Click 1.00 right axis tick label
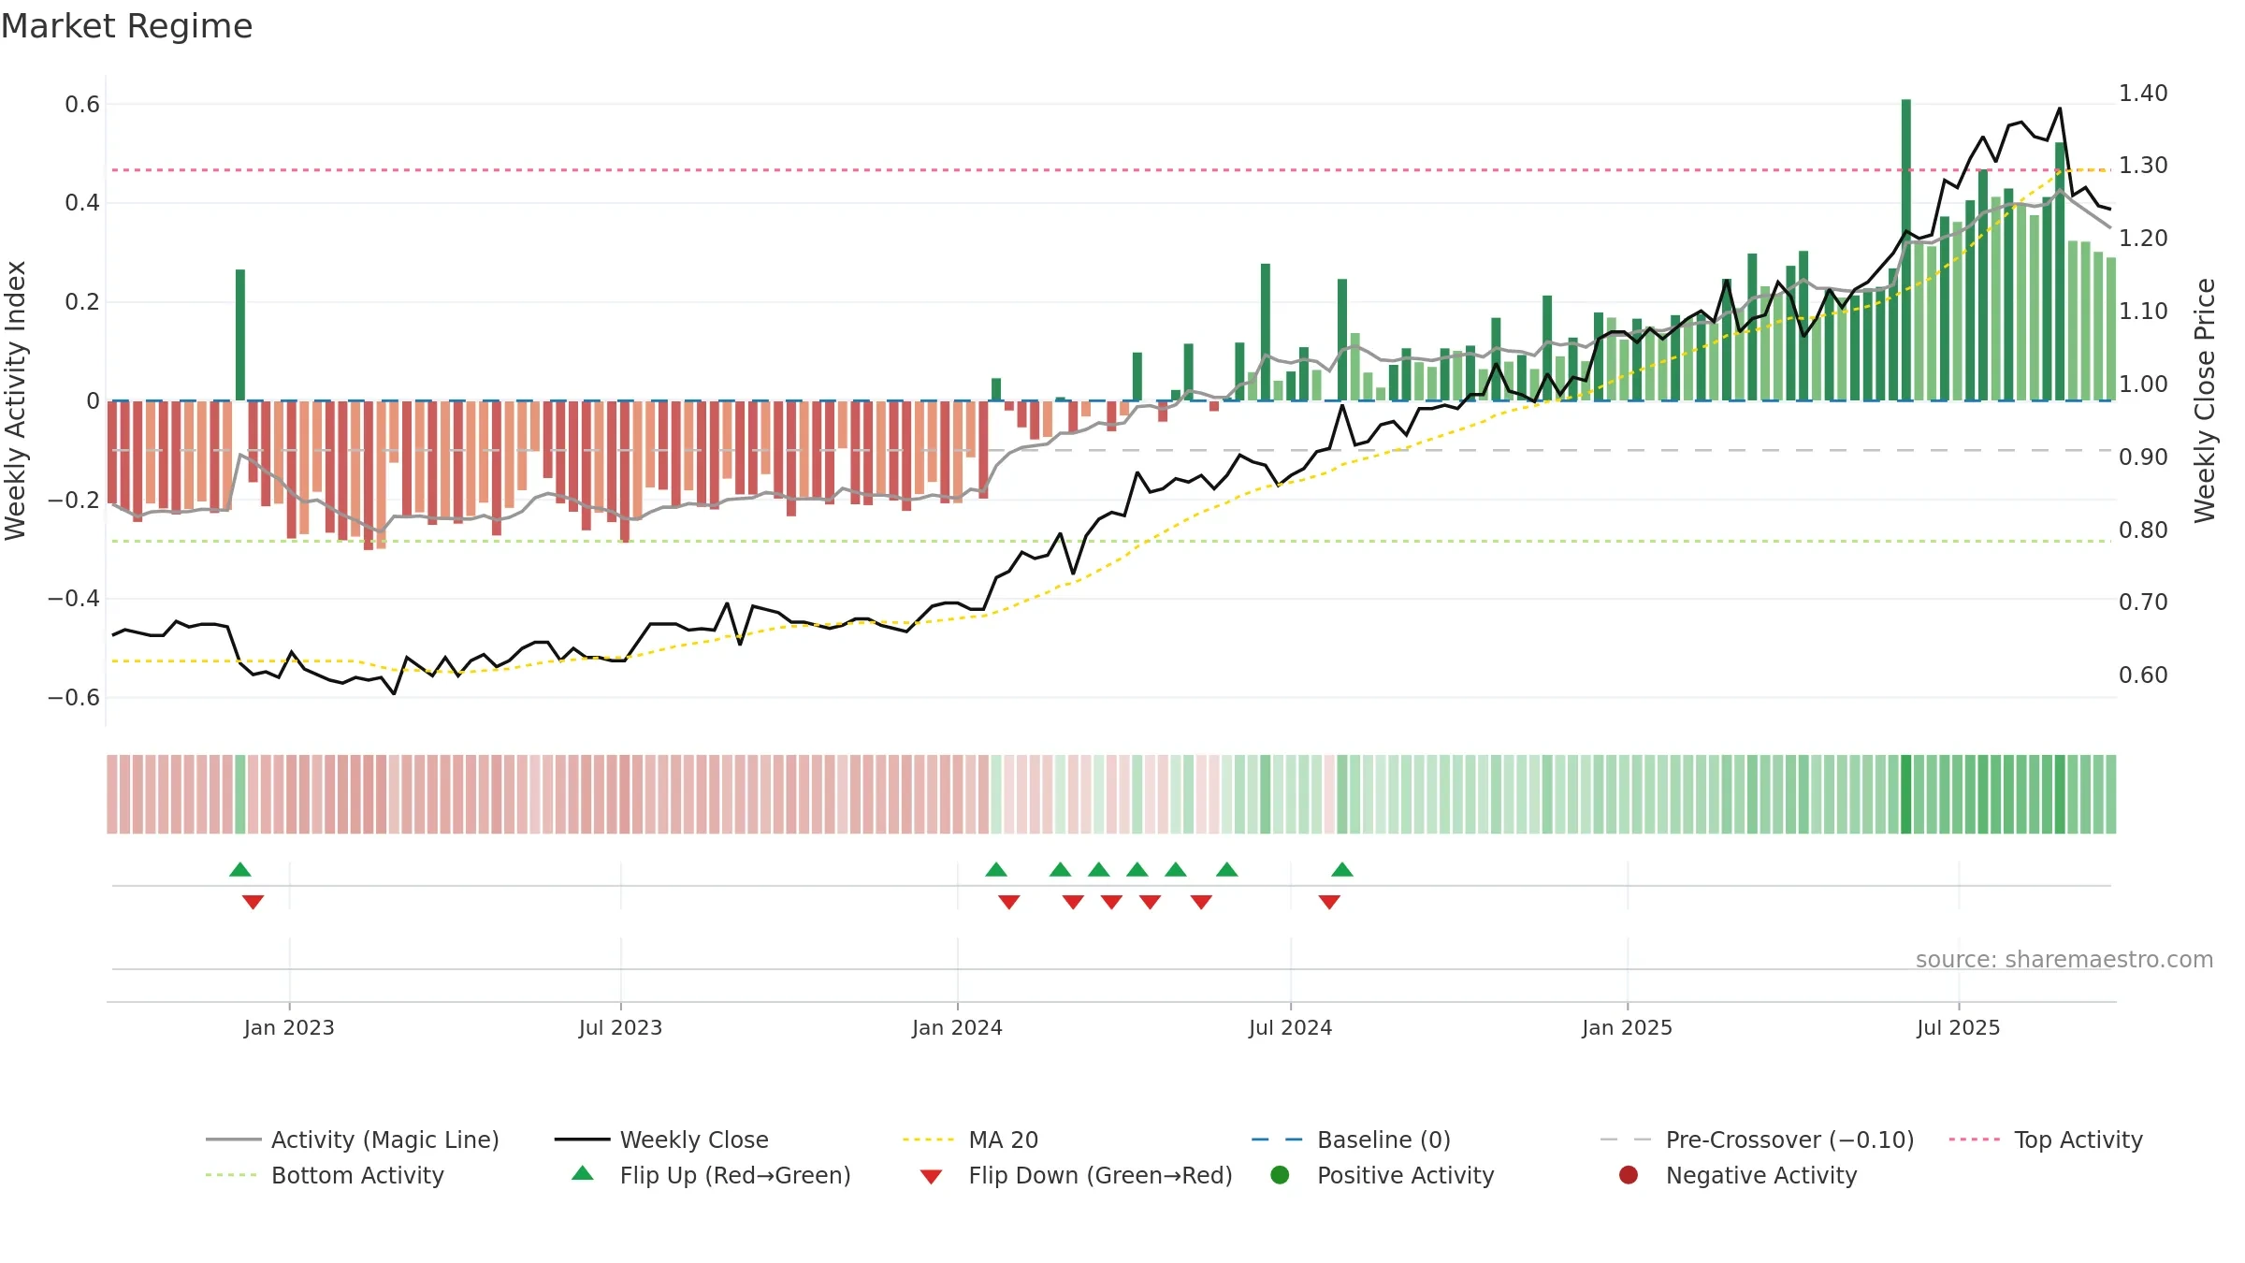Image resolution: width=2245 pixels, height=1263 pixels. click(2143, 384)
